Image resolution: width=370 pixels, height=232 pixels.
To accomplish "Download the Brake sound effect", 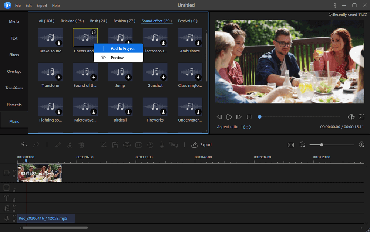I will pyautogui.click(x=58, y=43).
